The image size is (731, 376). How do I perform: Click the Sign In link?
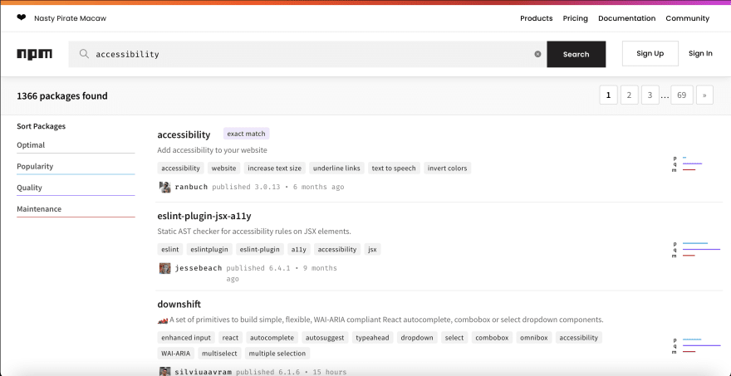(x=700, y=54)
